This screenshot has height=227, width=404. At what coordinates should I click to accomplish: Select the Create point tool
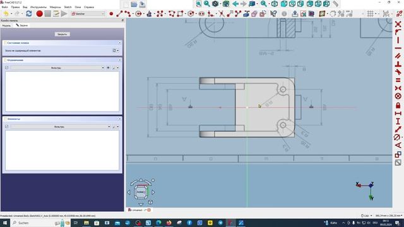tap(111, 14)
